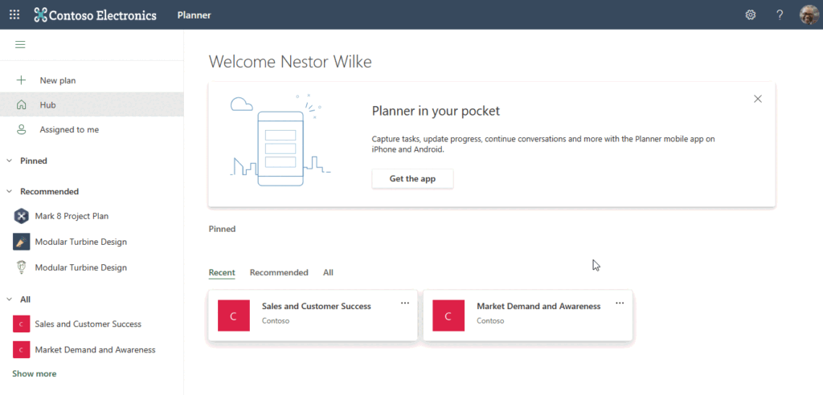Open more options on Market Demand and Awareness card

620,303
